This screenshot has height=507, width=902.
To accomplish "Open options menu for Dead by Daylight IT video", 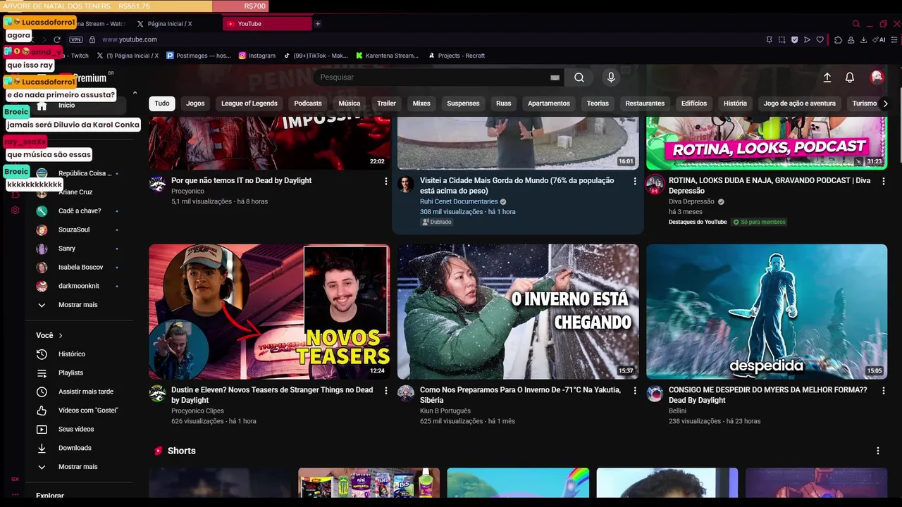I will pyautogui.click(x=385, y=181).
